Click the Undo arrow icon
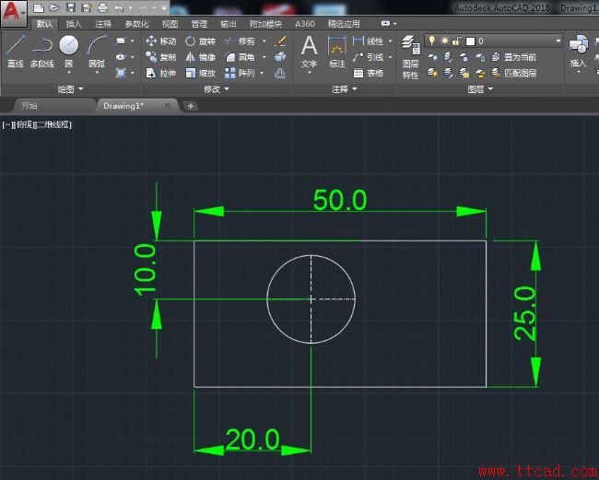 119,7
